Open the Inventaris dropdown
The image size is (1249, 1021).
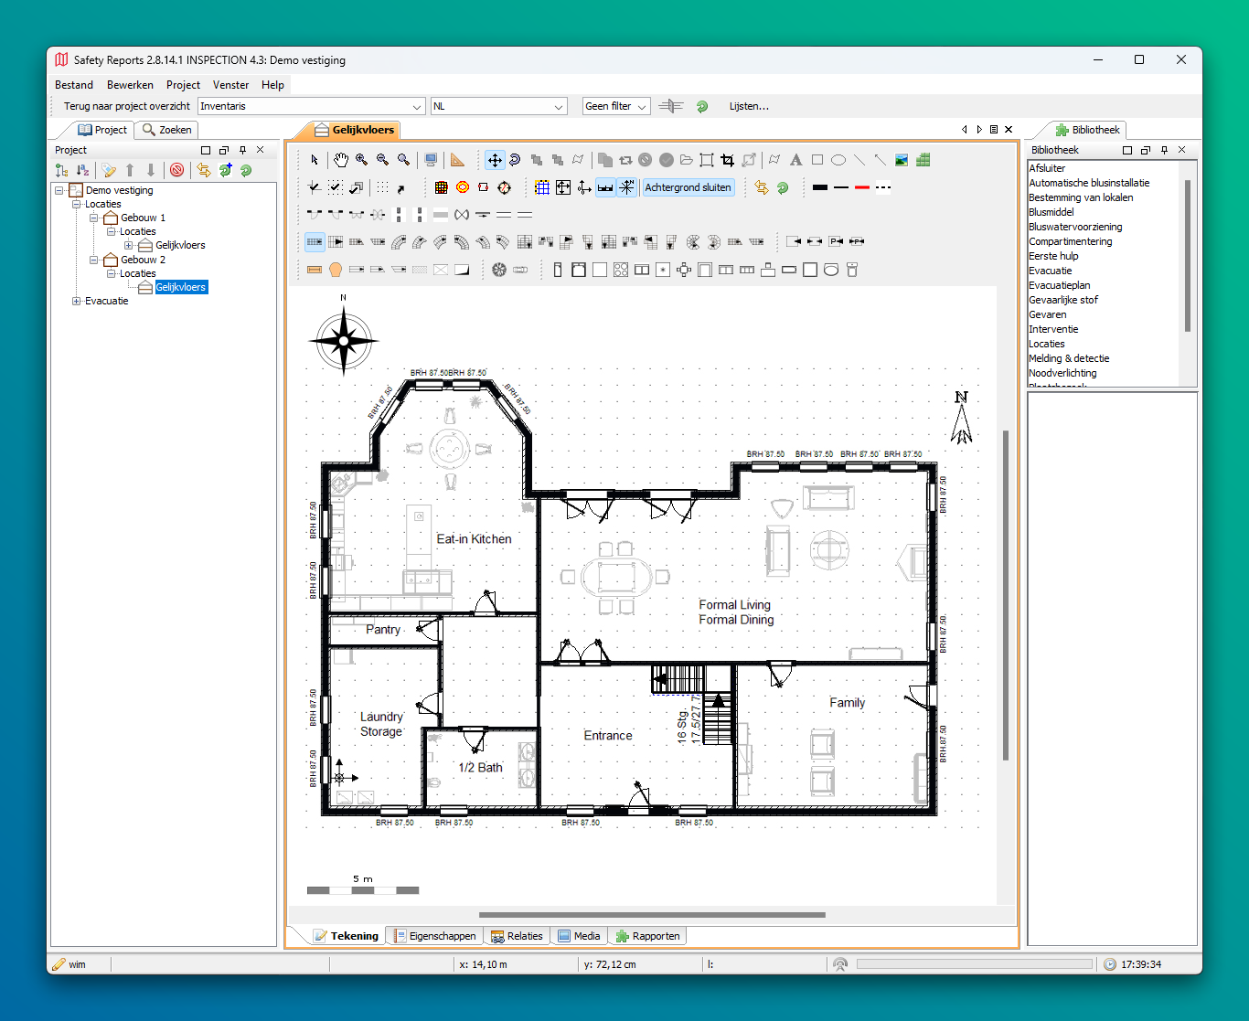pyautogui.click(x=417, y=107)
